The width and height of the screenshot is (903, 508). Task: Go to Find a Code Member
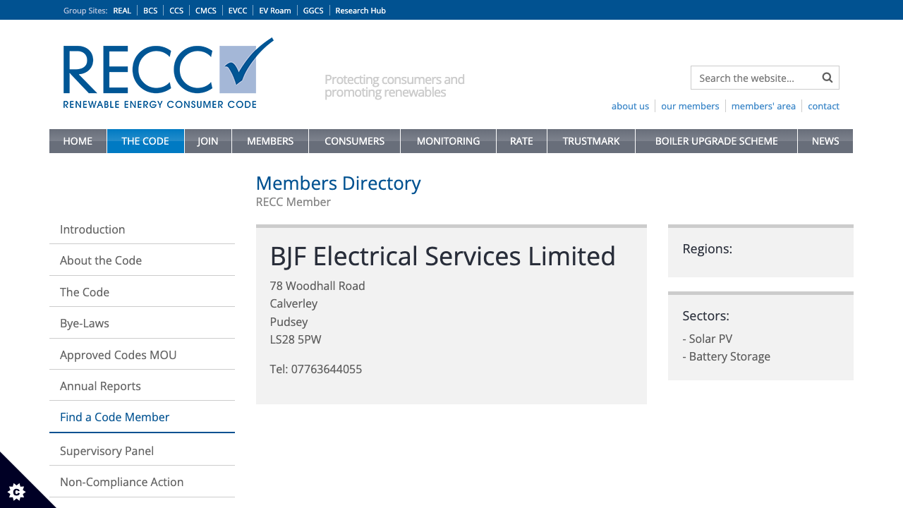[114, 417]
